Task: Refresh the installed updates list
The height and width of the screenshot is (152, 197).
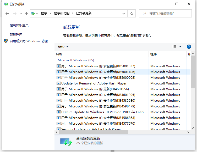Action: coord(132,13)
